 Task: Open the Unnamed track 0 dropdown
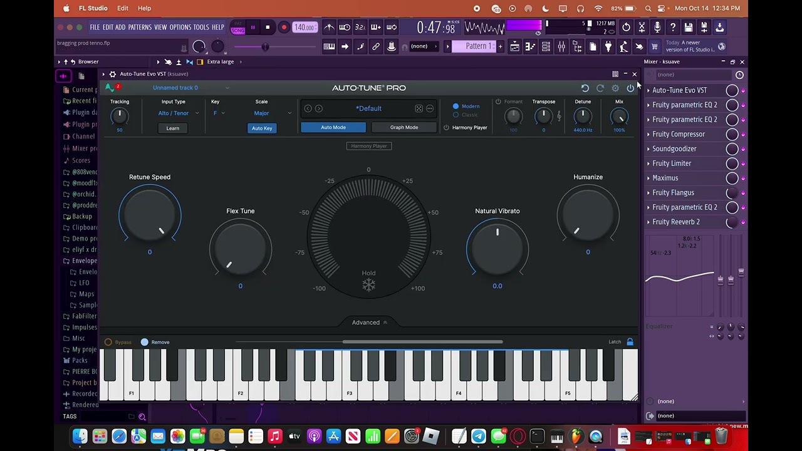tap(191, 88)
